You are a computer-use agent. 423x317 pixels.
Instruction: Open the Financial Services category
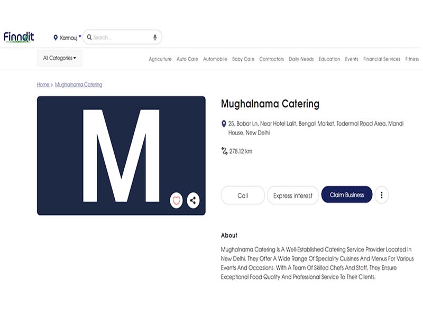coord(382,59)
